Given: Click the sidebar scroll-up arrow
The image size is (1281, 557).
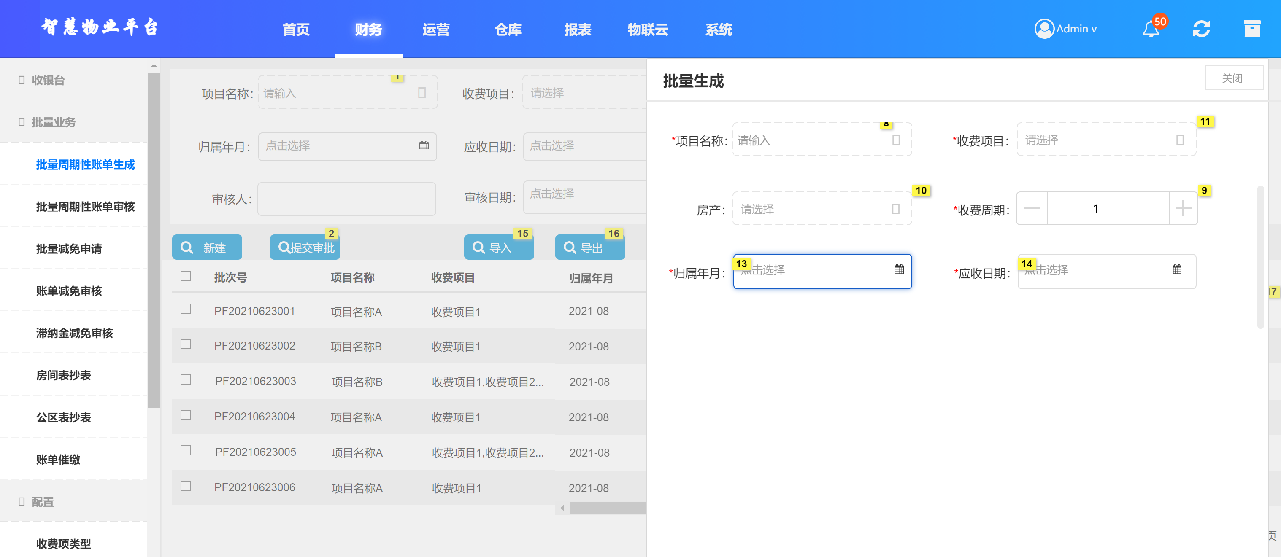Looking at the screenshot, I should click(154, 66).
